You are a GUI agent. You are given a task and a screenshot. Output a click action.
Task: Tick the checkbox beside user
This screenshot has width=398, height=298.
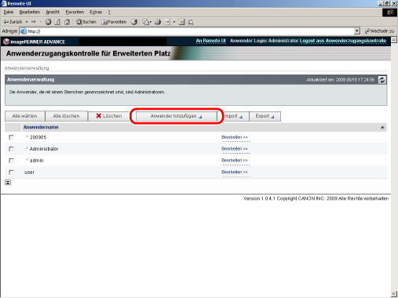tap(11, 173)
